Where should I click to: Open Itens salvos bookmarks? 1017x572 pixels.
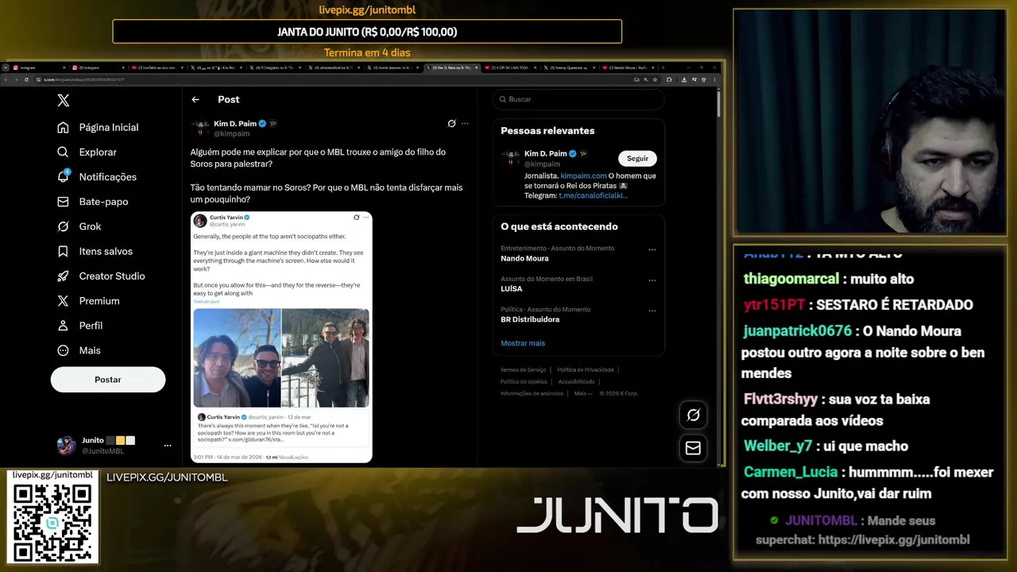(95, 251)
